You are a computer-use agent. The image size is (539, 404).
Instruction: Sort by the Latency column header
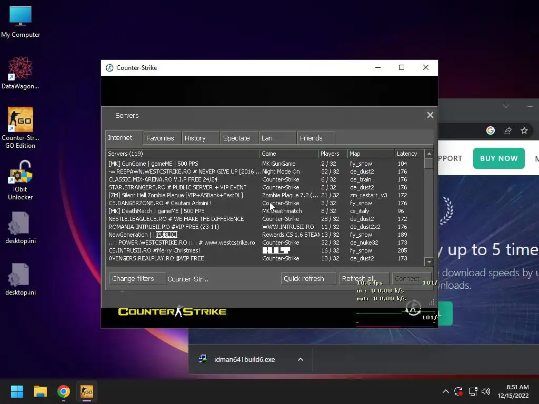(x=410, y=154)
